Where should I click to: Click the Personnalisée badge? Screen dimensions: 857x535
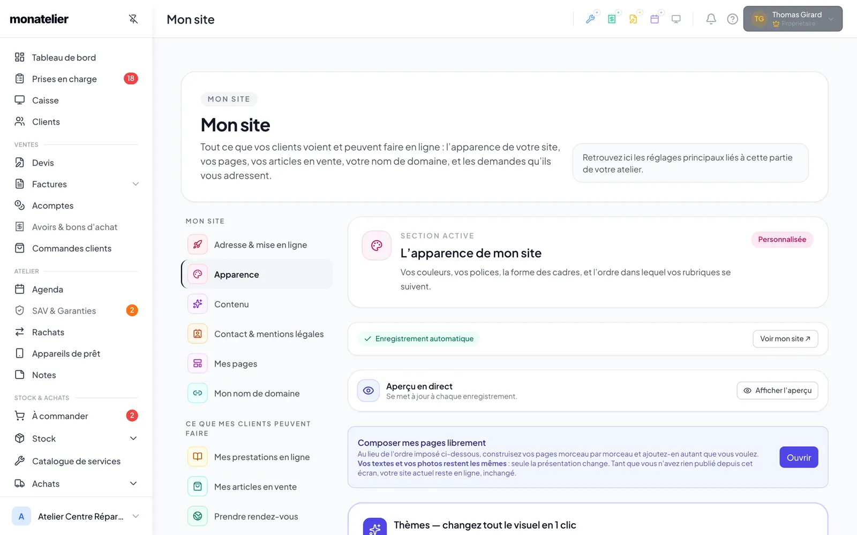pos(782,239)
